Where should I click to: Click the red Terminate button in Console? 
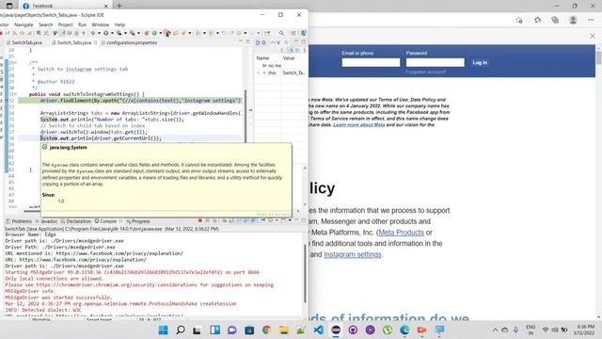(200, 221)
